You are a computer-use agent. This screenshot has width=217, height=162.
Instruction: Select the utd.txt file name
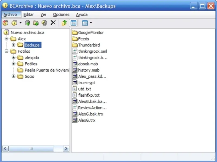[x=85, y=89]
